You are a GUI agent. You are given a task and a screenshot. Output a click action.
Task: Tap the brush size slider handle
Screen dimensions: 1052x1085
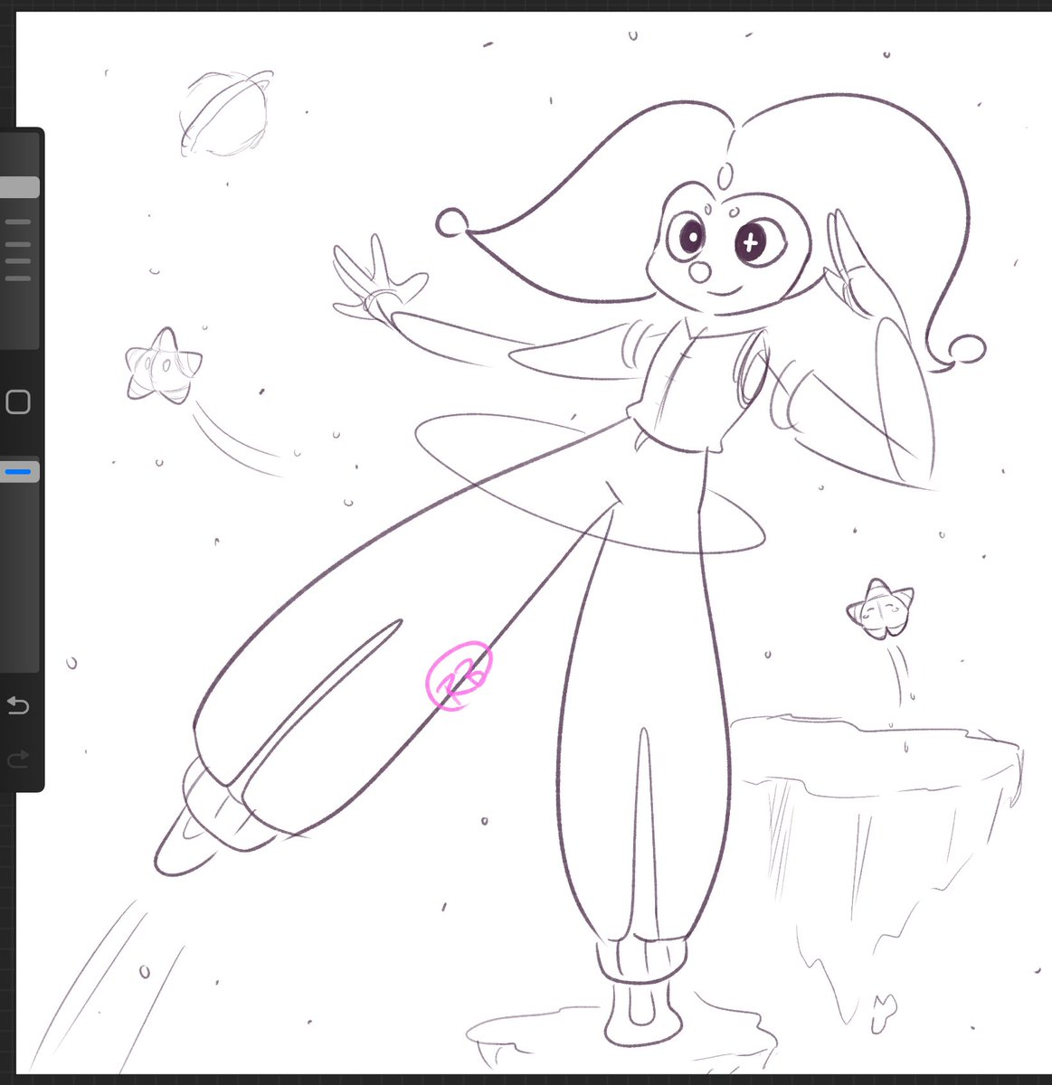pos(19,186)
